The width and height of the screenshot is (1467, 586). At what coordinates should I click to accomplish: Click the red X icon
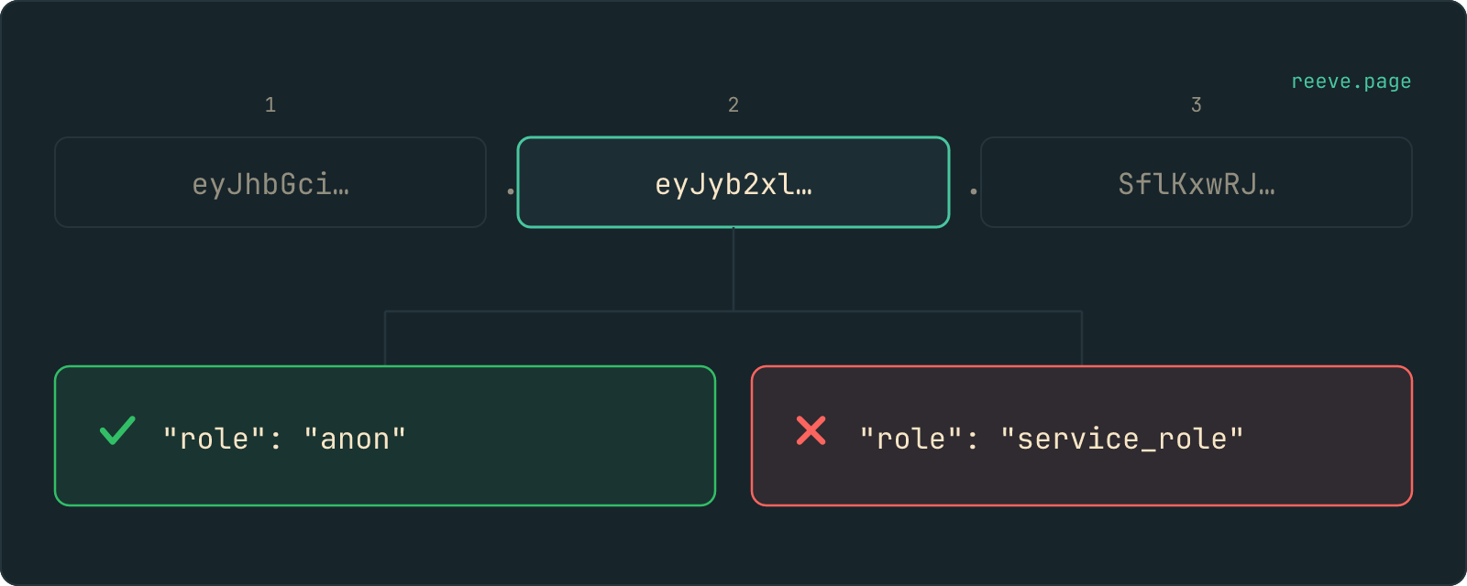tap(811, 430)
